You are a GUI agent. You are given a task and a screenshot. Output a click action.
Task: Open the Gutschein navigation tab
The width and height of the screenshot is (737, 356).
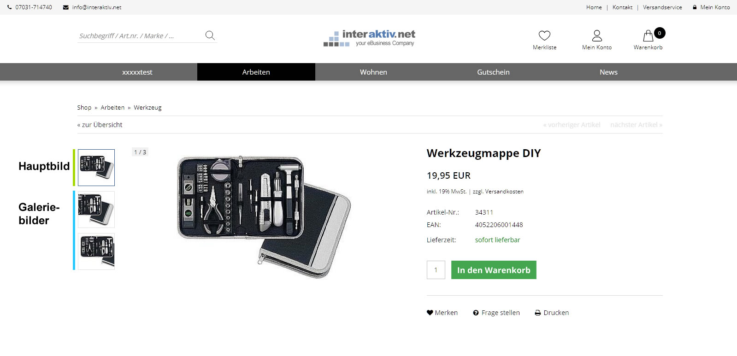[493, 72]
